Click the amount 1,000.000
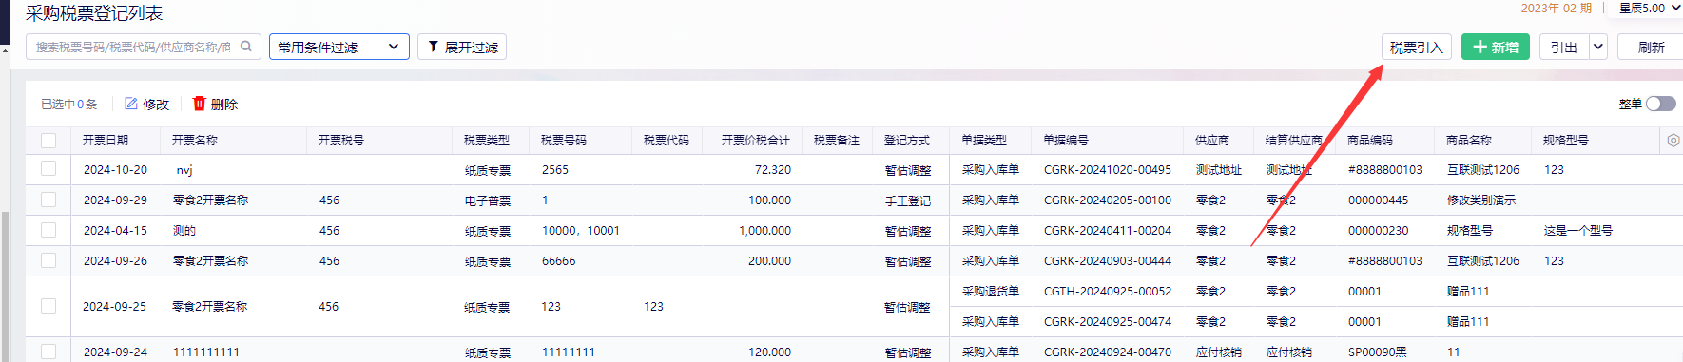This screenshot has height=362, width=1683. (x=764, y=230)
